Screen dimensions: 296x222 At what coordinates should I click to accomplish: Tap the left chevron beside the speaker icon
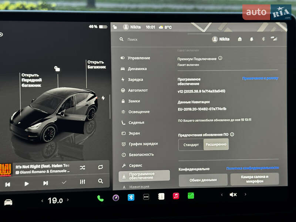tap(222, 194)
